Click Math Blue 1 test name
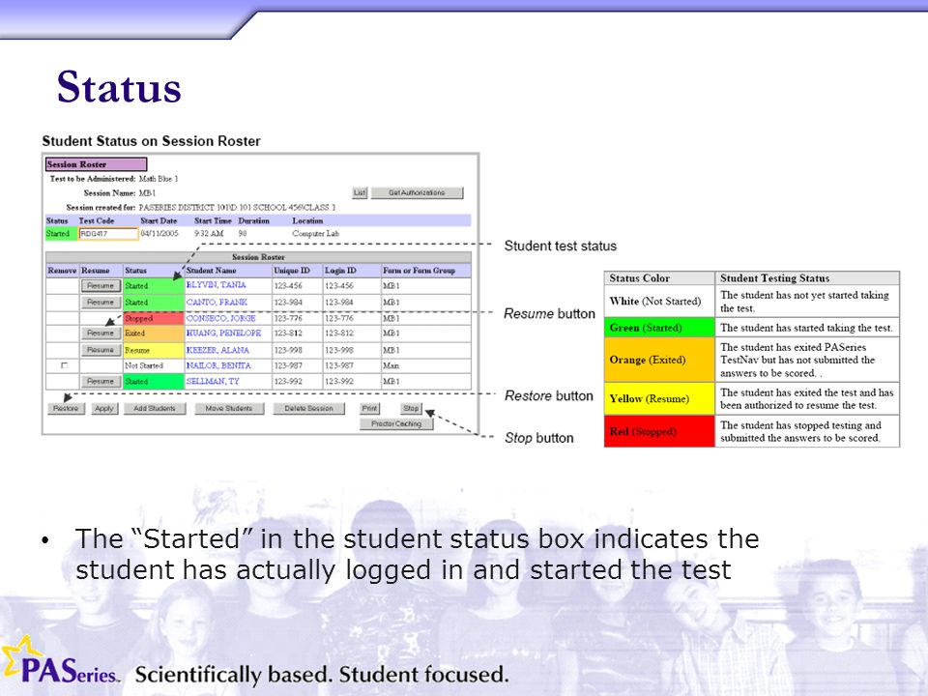The height and width of the screenshot is (696, 928). (x=159, y=179)
